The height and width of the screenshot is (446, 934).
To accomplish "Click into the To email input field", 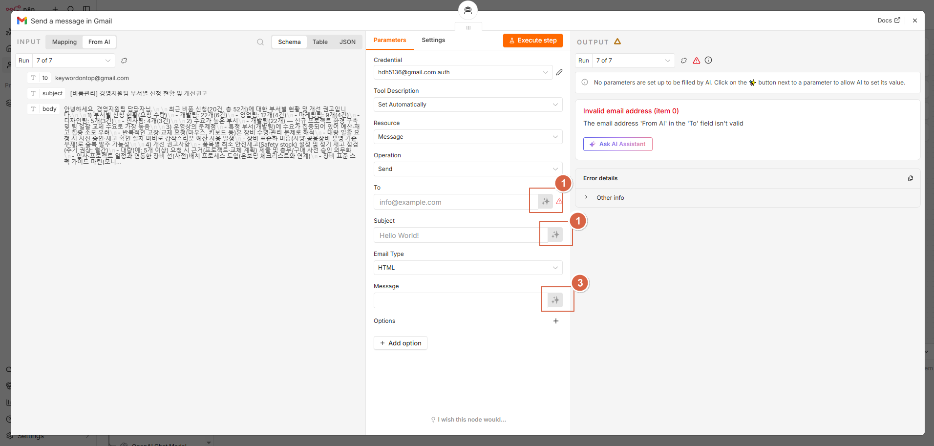I will coord(455,202).
